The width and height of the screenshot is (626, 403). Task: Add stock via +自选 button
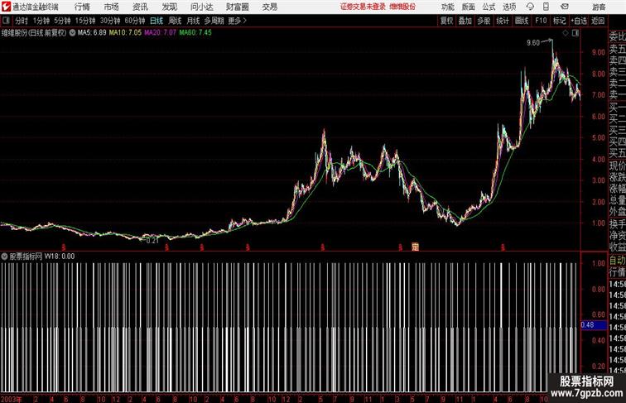579,21
